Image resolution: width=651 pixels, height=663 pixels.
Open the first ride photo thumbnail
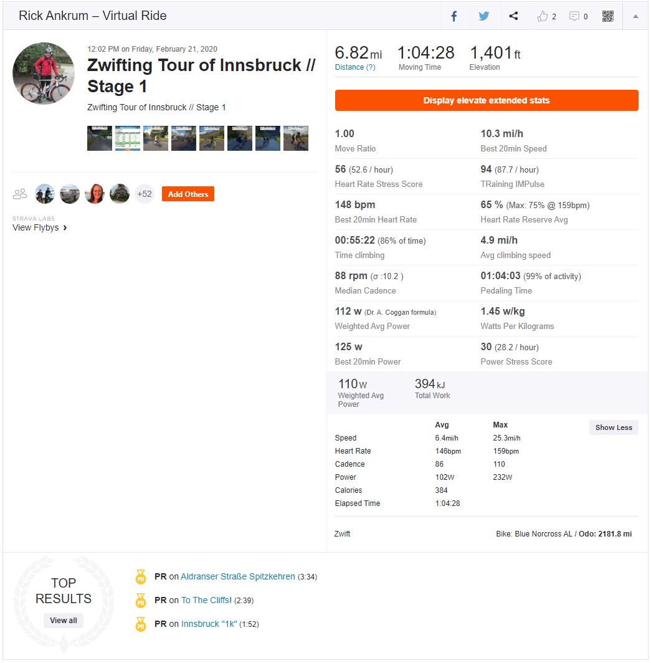click(x=99, y=138)
